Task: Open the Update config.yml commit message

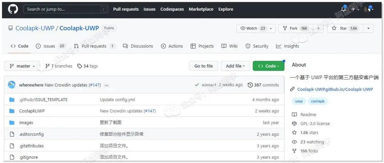Action: point(117,100)
